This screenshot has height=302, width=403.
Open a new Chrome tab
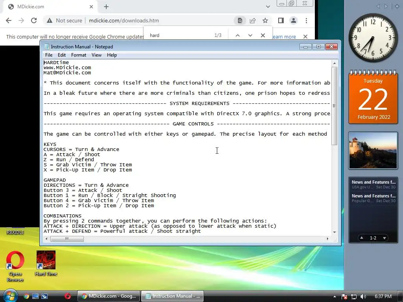106,7
